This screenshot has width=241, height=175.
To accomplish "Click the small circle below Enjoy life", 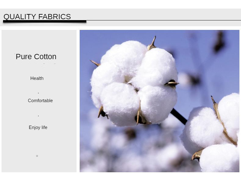I will coord(37,156).
